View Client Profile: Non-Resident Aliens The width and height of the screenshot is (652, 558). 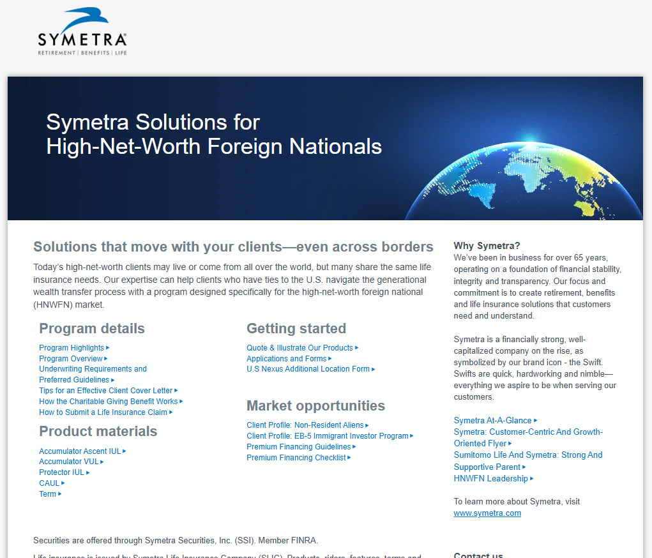(x=305, y=425)
